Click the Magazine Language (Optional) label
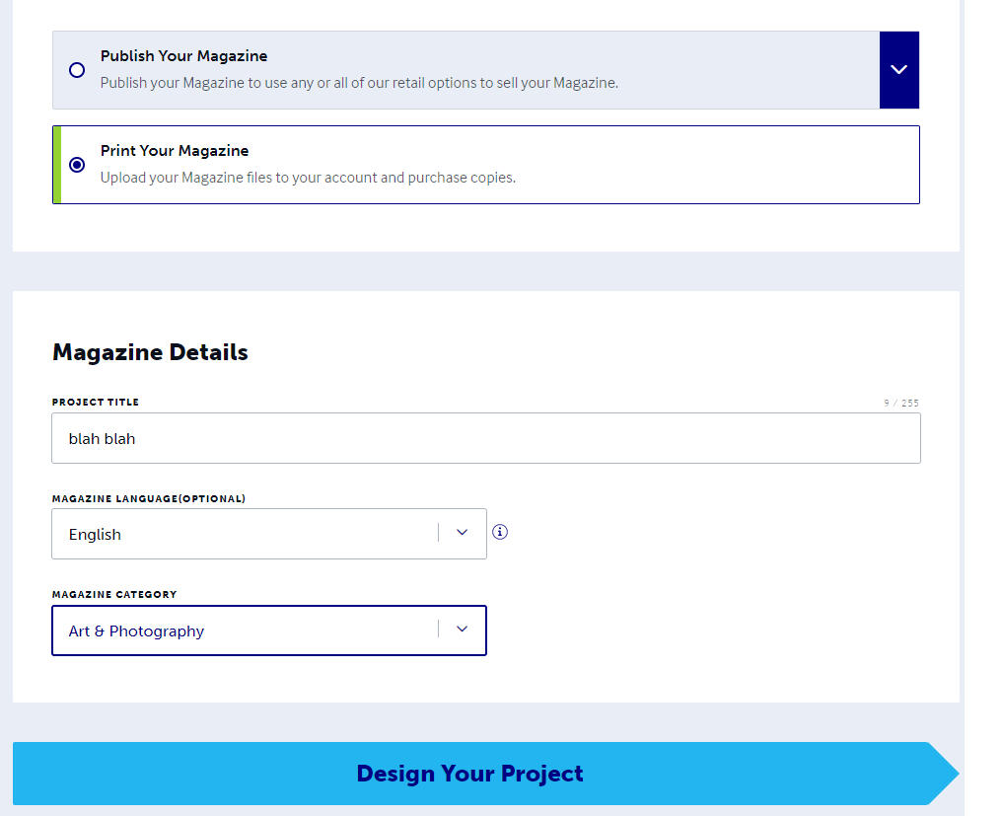Image resolution: width=1002 pixels, height=816 pixels. [x=149, y=498]
